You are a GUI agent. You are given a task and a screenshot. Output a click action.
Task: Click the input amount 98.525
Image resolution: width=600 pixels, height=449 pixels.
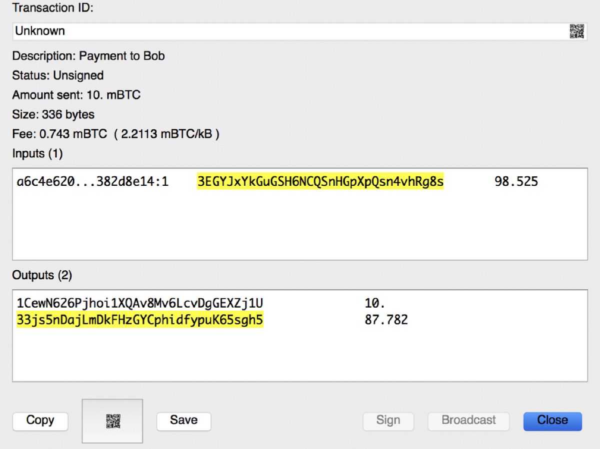coord(516,181)
